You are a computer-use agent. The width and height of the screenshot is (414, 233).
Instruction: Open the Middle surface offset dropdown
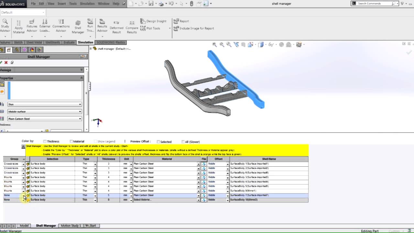pyautogui.click(x=45, y=112)
